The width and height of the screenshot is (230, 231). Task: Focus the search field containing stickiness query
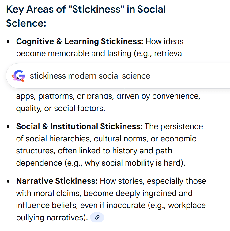pyautogui.click(x=123, y=76)
